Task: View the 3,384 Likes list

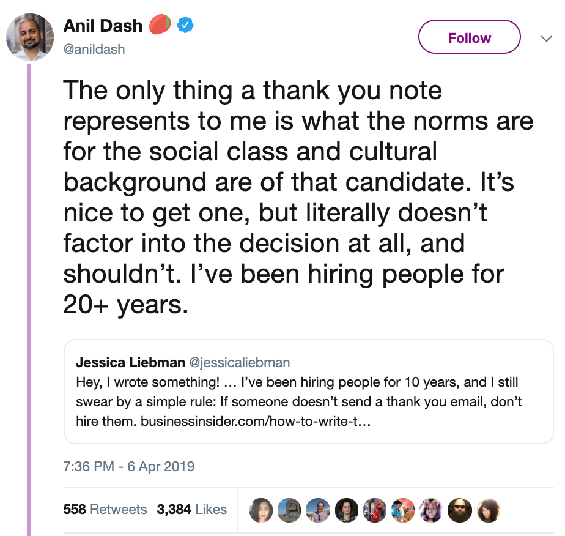Action: [x=192, y=509]
